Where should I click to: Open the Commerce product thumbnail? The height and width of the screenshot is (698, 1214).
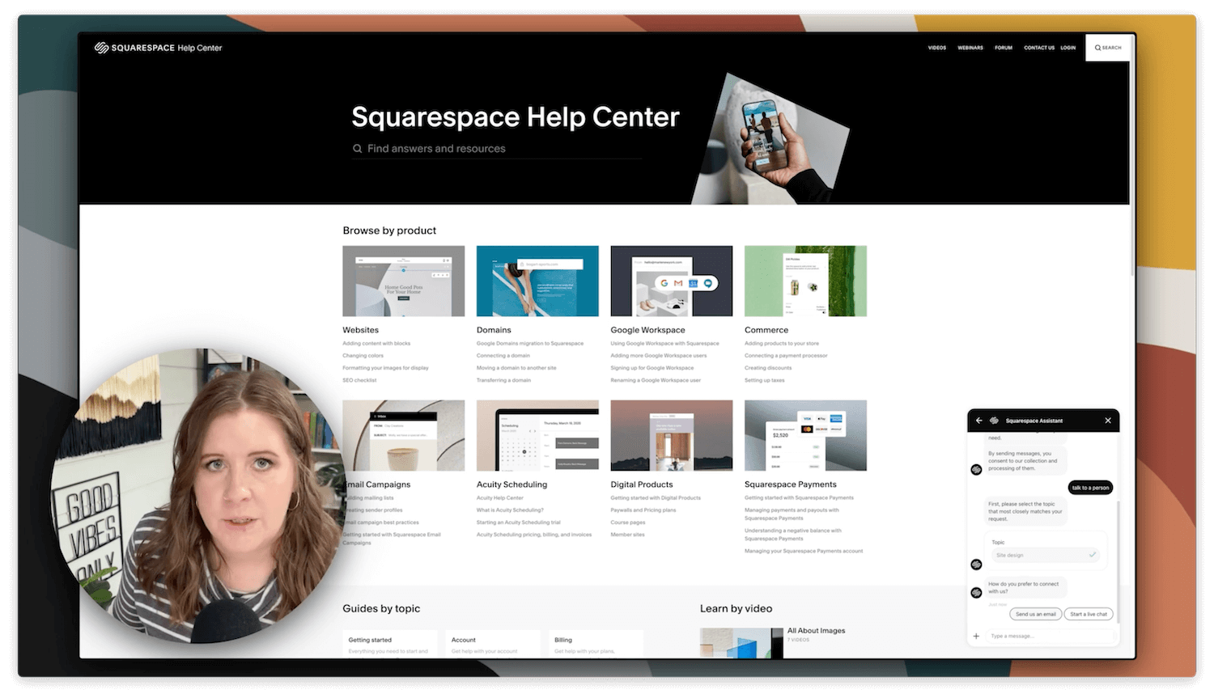[805, 281]
